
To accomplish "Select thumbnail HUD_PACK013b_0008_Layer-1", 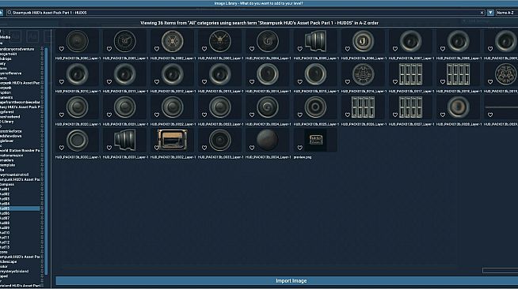I will click(458, 41).
